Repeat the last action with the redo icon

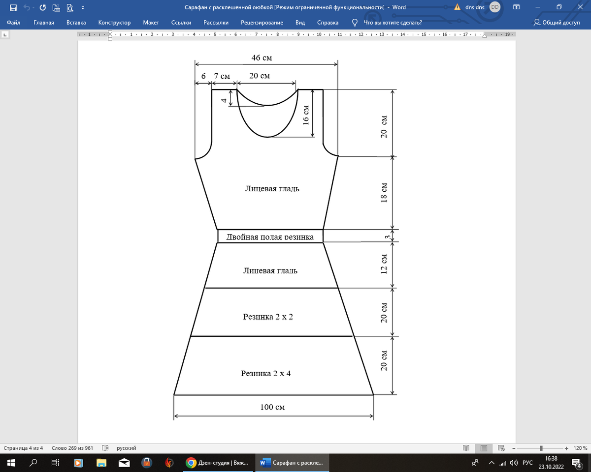[x=42, y=7]
